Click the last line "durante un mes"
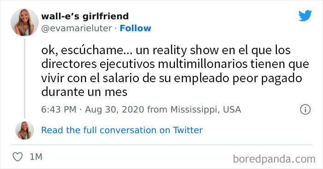 pyautogui.click(x=84, y=92)
